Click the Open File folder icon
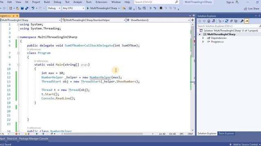The height and width of the screenshot is (146, 261). (18, 8)
